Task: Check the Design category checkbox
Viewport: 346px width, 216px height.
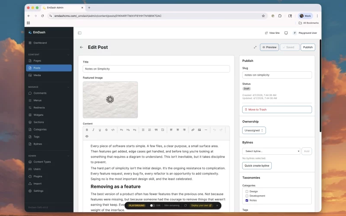Action: click(247, 191)
